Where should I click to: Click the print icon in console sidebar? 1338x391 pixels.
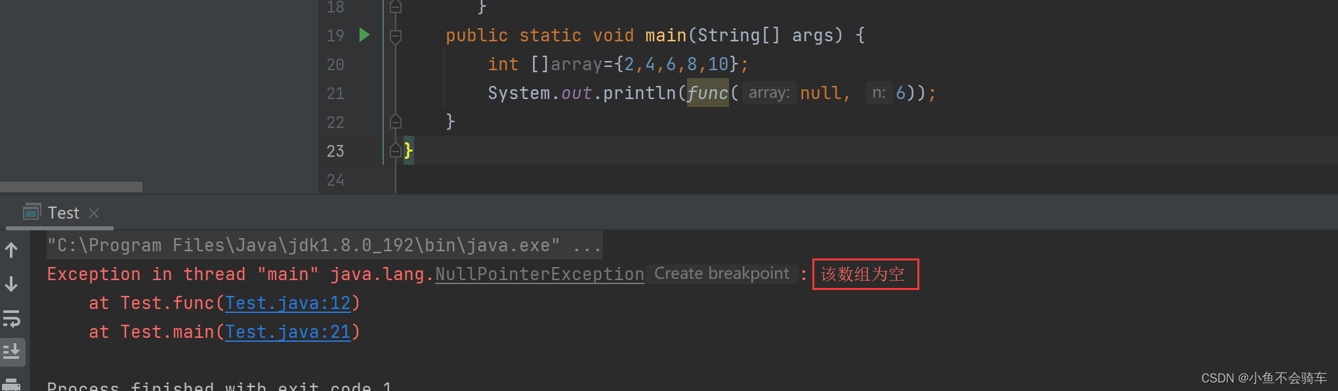click(12, 384)
